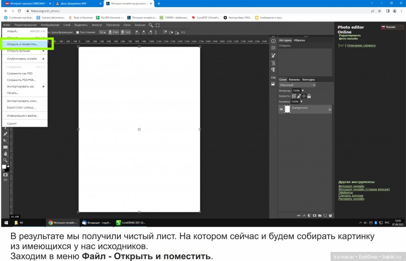The width and height of the screenshot is (406, 261).
Task: Export image with the SVG download button
Action: click(x=126, y=32)
